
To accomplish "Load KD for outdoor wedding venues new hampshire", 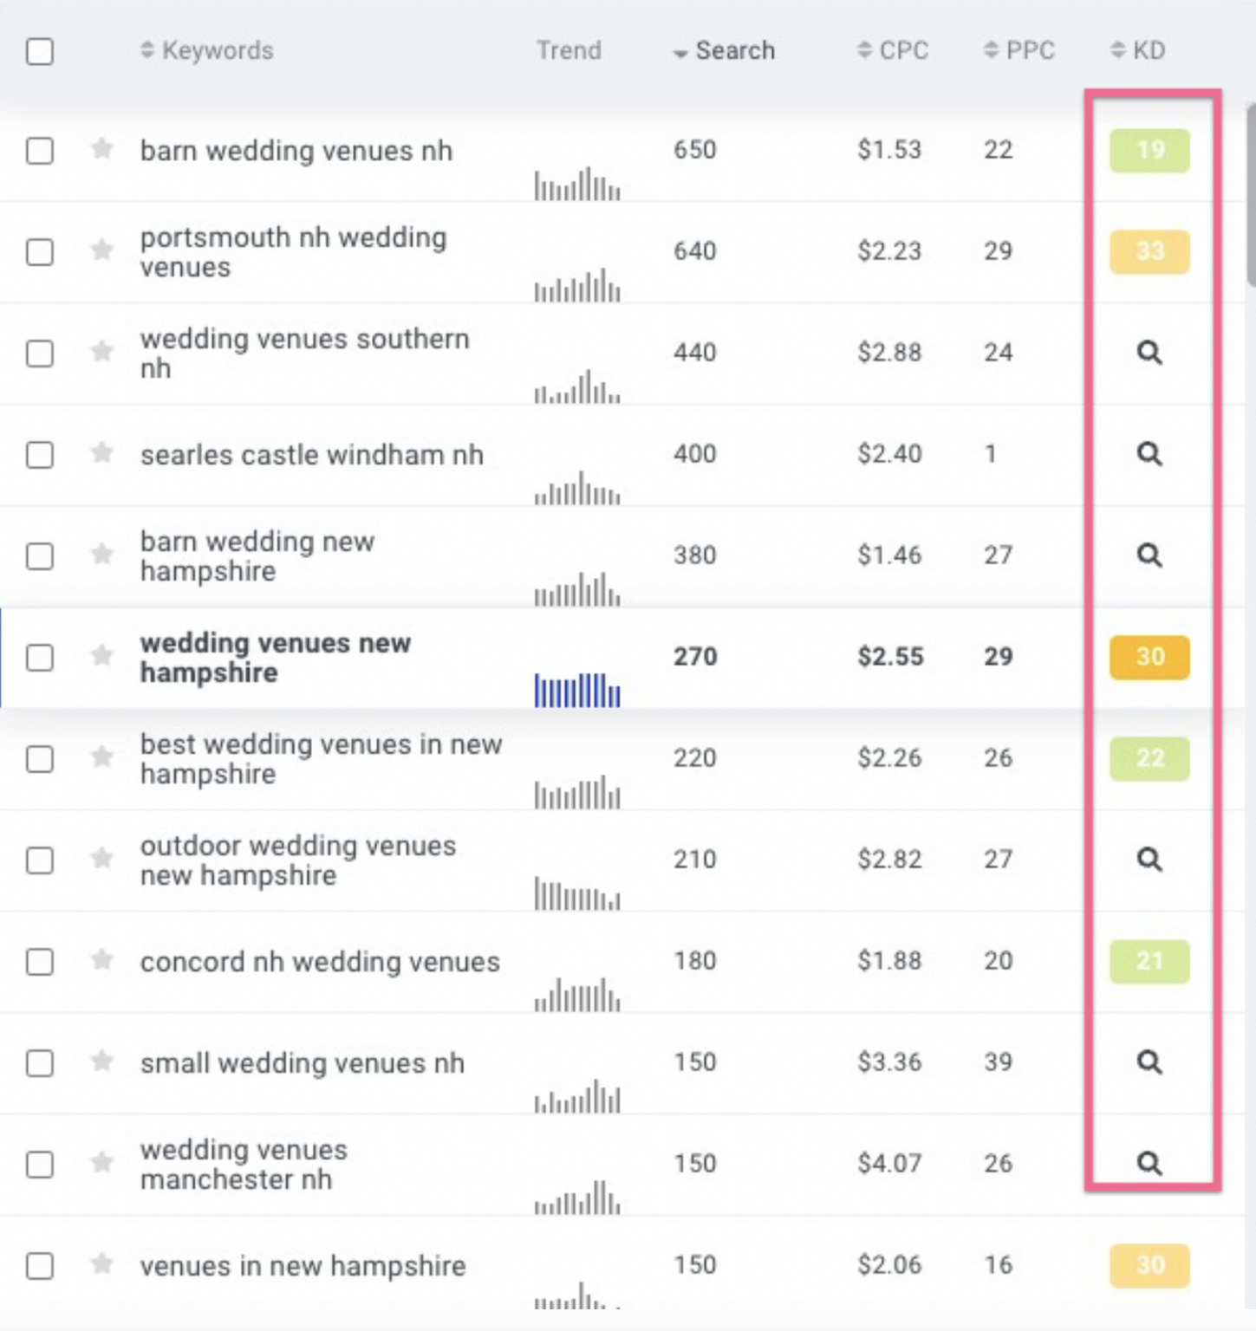I will pyautogui.click(x=1149, y=860).
